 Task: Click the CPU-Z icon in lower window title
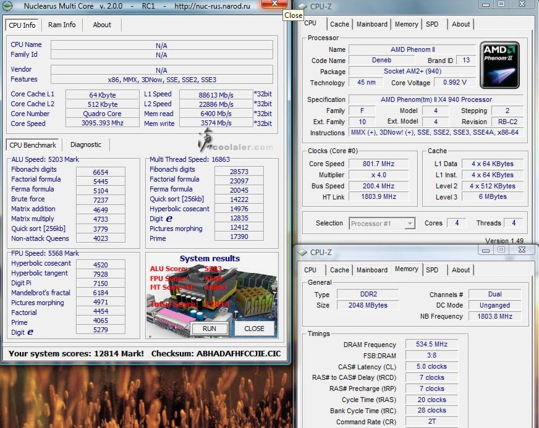(x=302, y=253)
